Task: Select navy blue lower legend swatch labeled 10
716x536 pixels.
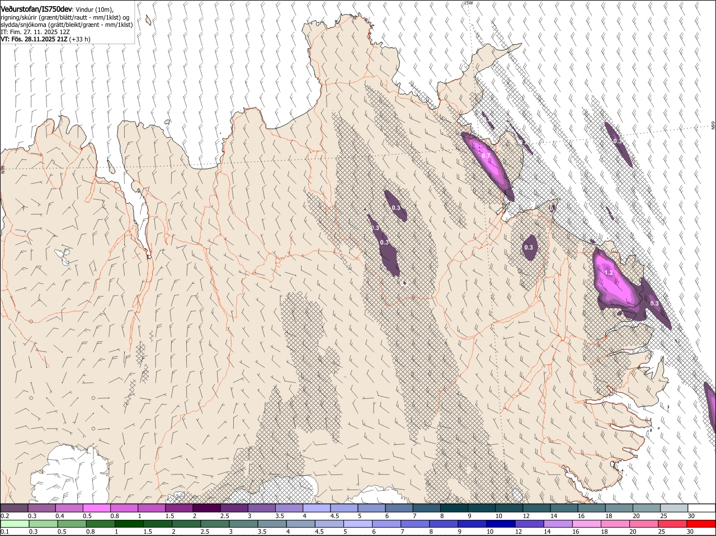Action: (x=501, y=524)
